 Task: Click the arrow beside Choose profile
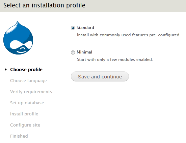(x=5, y=70)
